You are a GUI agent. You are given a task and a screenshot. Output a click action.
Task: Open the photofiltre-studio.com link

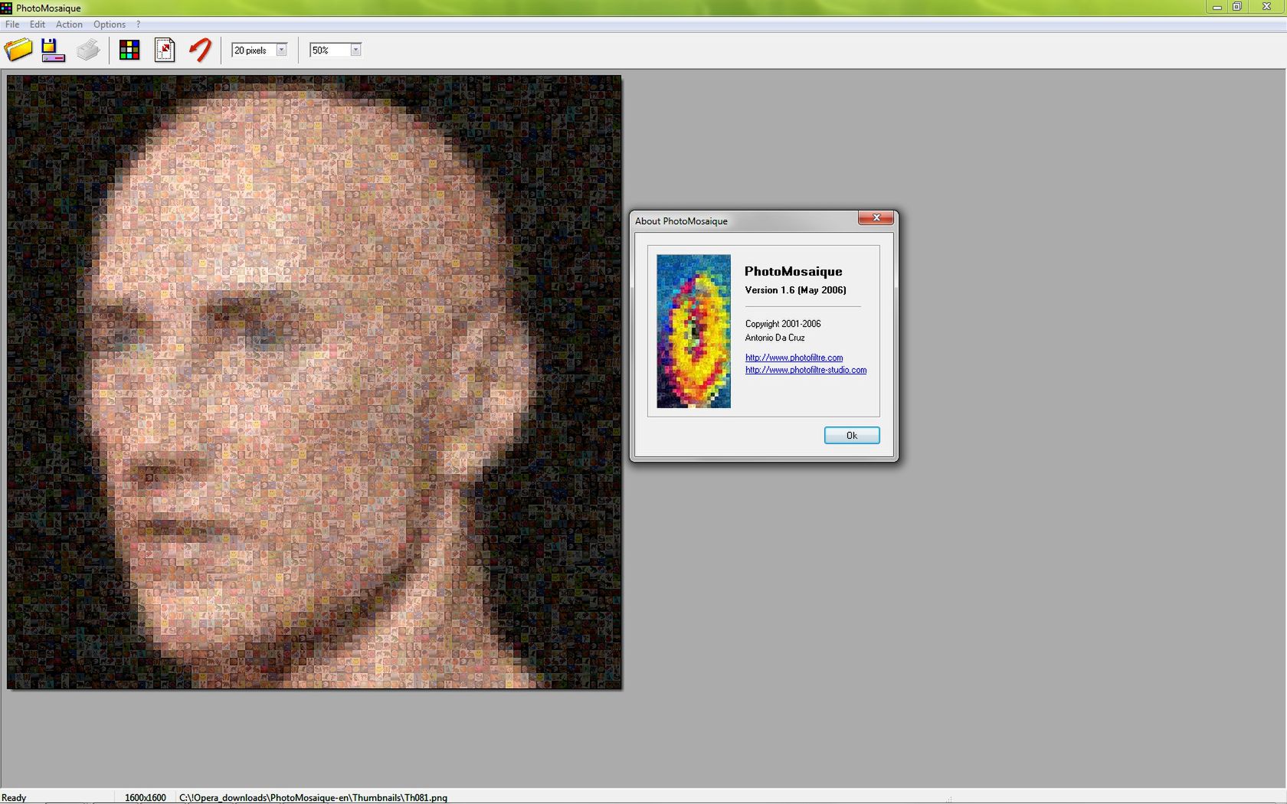pyautogui.click(x=806, y=370)
